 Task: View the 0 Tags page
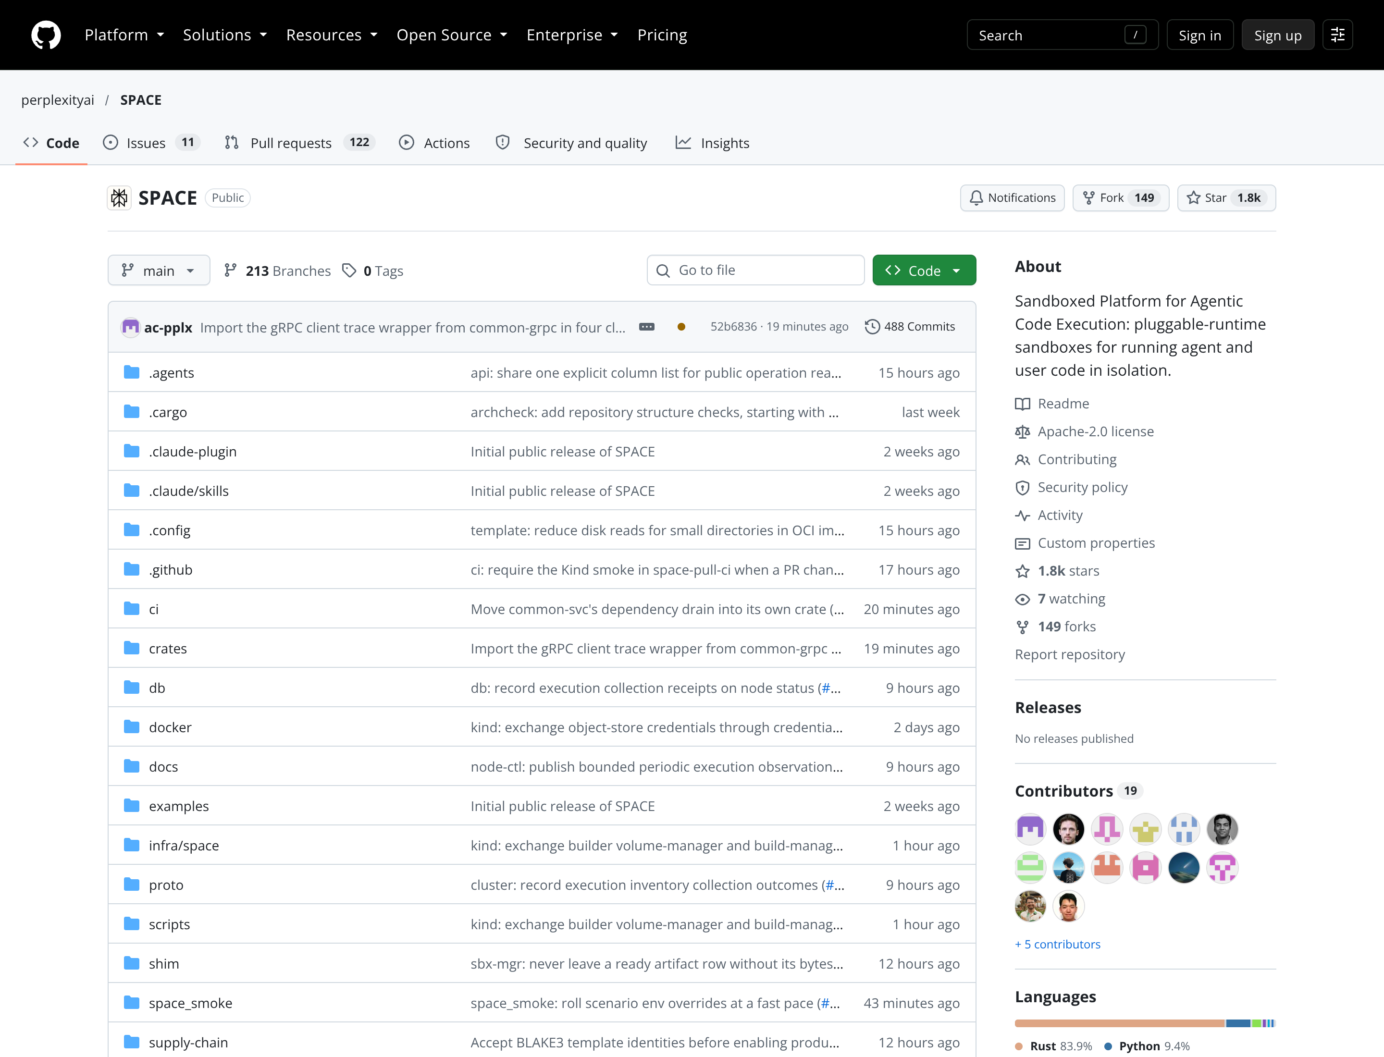point(372,270)
